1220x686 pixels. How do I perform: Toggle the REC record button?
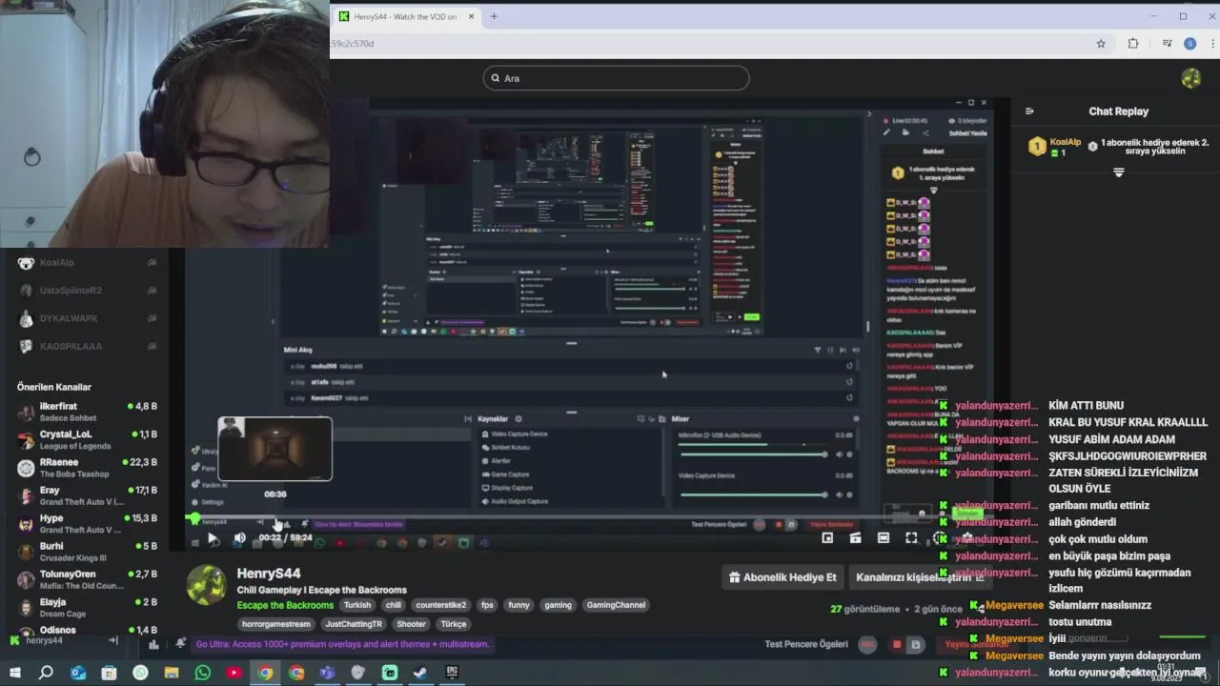pos(867,645)
